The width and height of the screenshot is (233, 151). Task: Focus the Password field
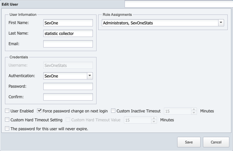[x=68, y=86]
